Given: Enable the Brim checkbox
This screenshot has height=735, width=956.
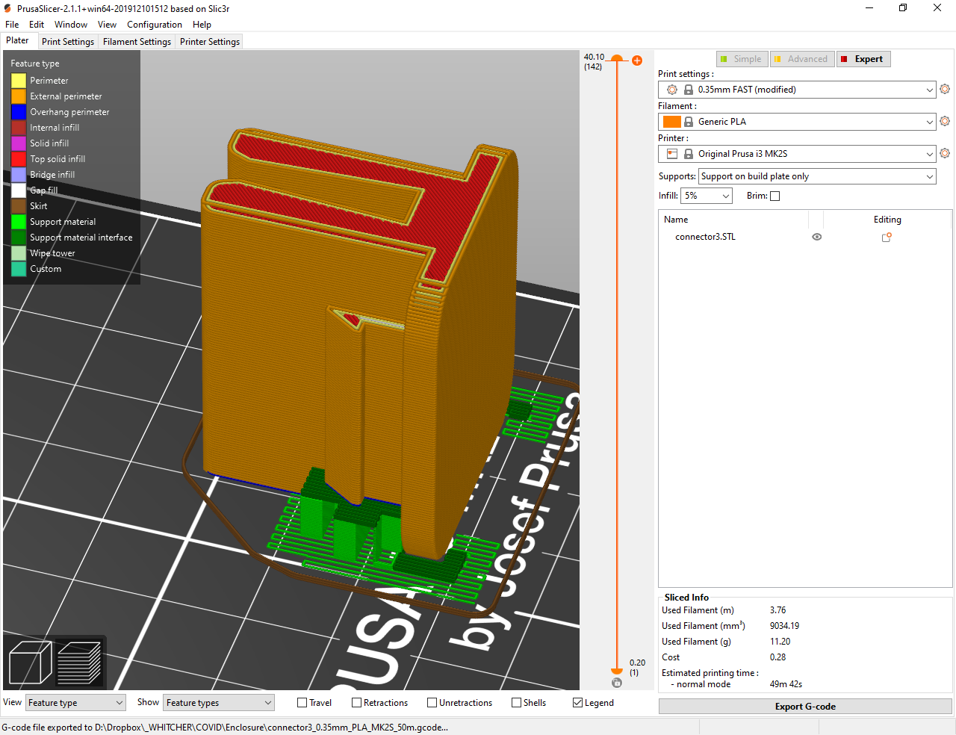Looking at the screenshot, I should click(x=775, y=196).
